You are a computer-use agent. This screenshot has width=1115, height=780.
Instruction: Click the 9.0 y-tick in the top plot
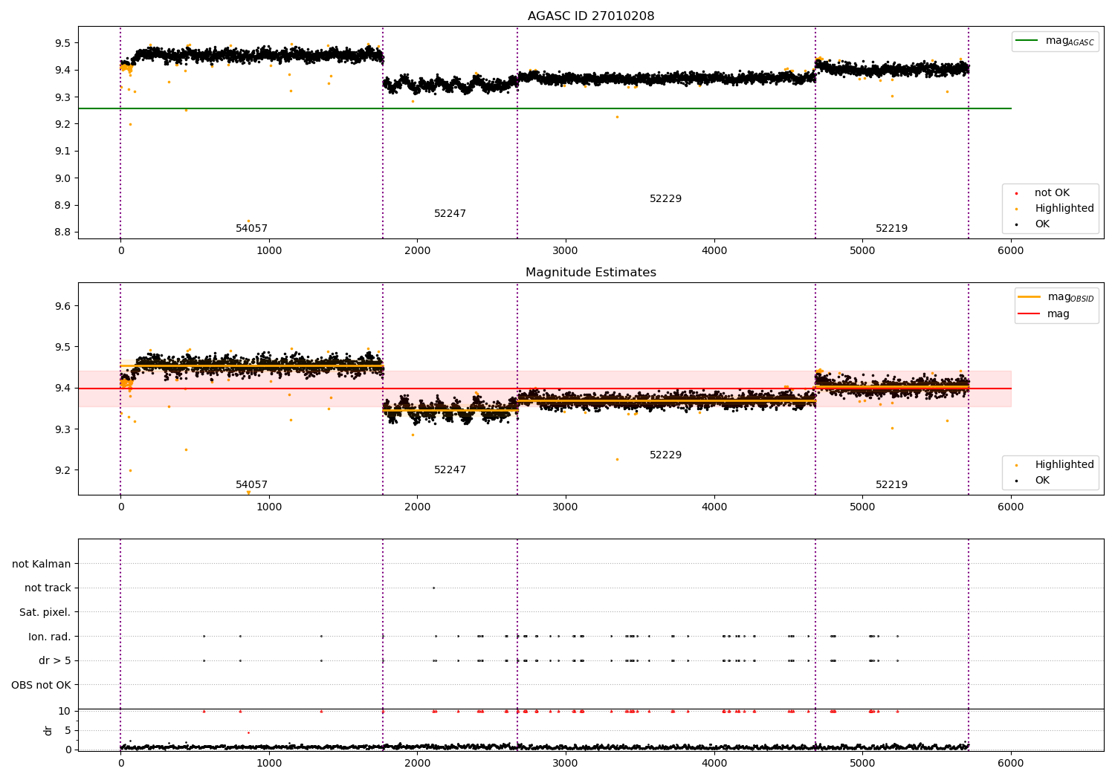tap(63, 178)
